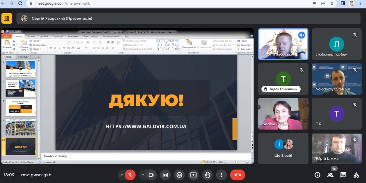Expand video settings arrow beside the camera

click(142, 175)
